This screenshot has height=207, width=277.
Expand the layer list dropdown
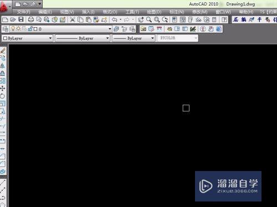tap(110, 29)
